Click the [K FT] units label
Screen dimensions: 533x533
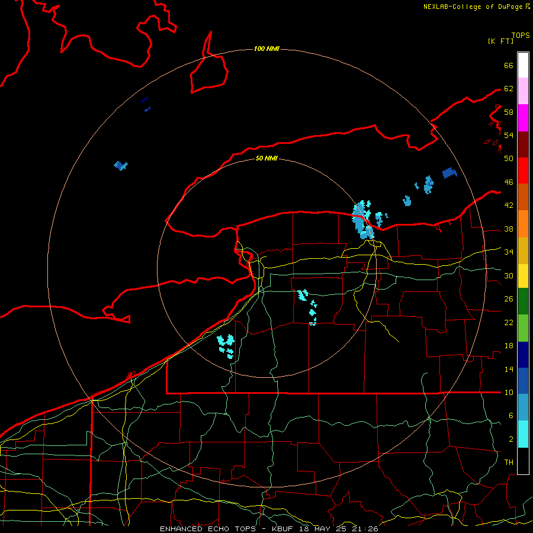point(500,41)
